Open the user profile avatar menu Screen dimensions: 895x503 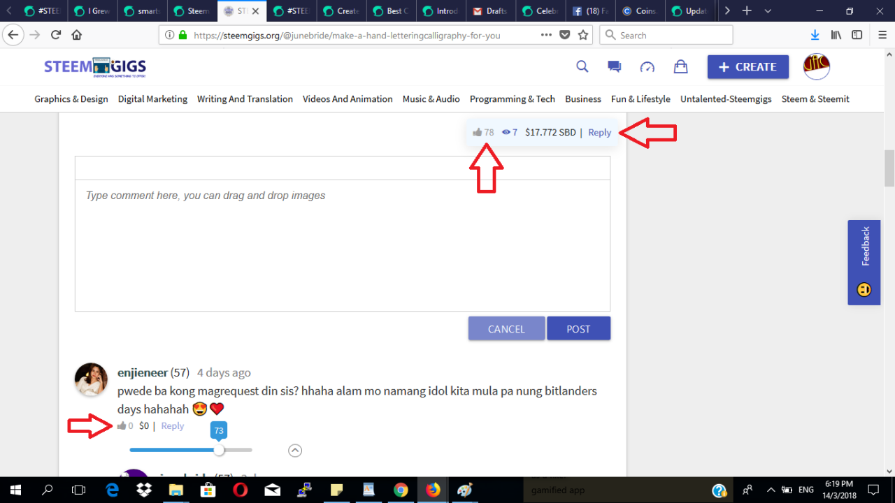pos(816,66)
